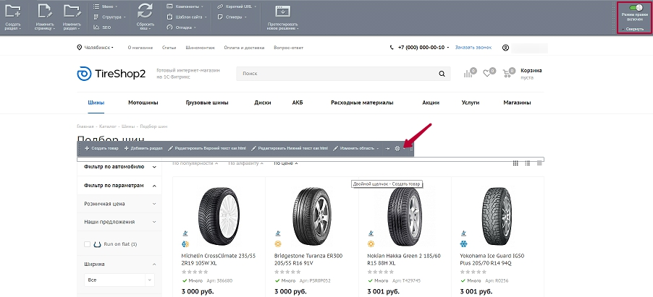Open the Шаблон сайта dropdown
Viewport: 653px width, 297px height.
click(x=187, y=17)
